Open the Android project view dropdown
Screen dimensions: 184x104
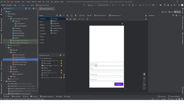tap(8, 8)
